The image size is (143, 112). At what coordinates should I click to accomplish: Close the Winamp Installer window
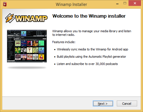pyautogui.click(x=135, y=3)
